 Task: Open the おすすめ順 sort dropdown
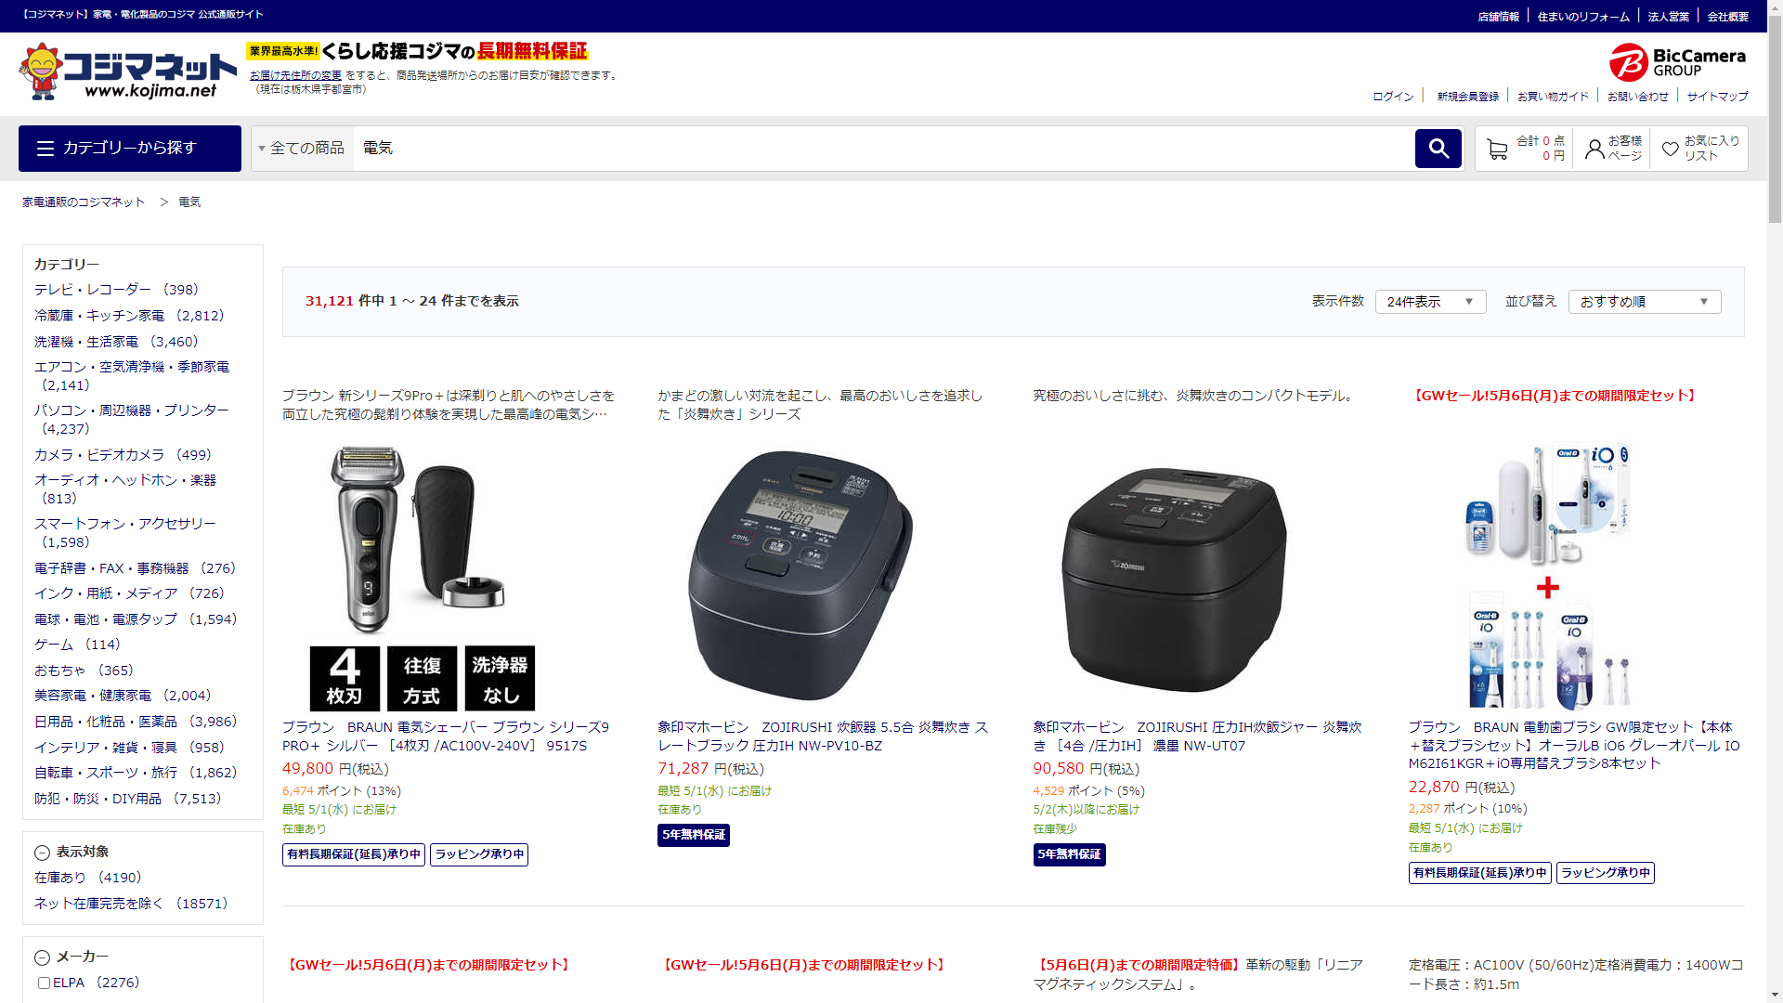pyautogui.click(x=1644, y=302)
